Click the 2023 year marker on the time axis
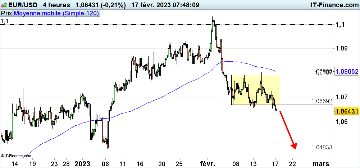 (82, 163)
